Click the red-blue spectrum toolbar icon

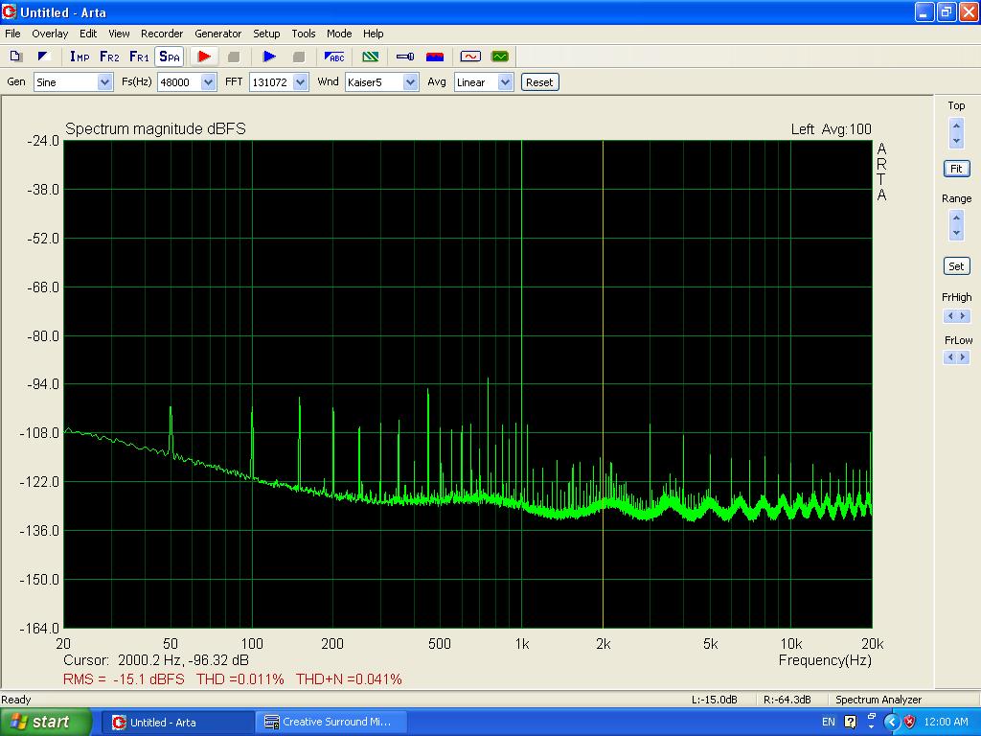[x=435, y=57]
